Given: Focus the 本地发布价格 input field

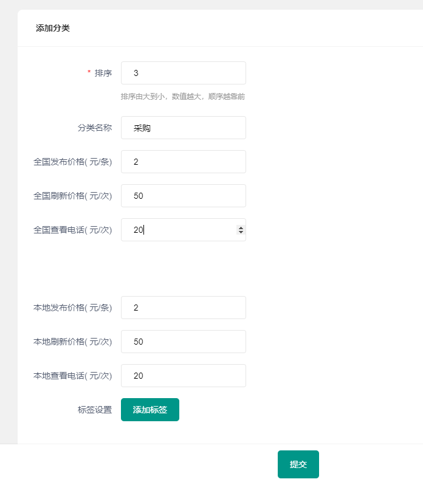Looking at the screenshot, I should tap(183, 308).
